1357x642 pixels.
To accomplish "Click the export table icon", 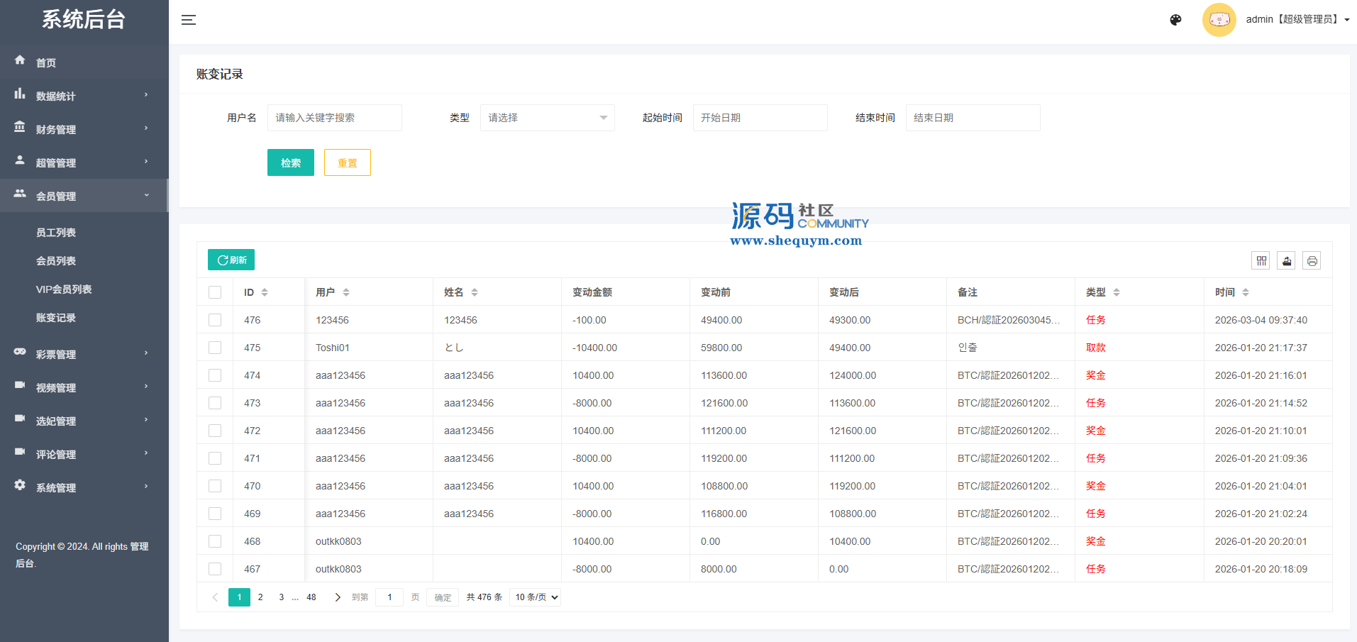I will point(1287,261).
